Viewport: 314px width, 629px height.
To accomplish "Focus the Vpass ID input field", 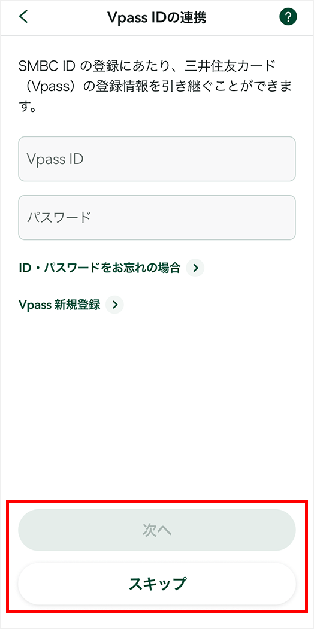I will (157, 159).
